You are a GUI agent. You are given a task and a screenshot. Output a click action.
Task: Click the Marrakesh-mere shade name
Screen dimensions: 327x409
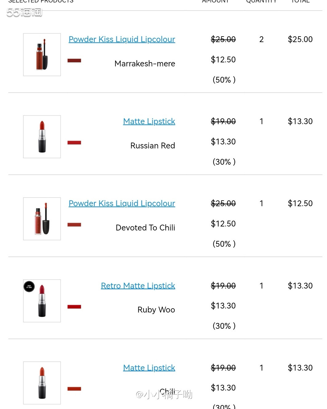(145, 64)
